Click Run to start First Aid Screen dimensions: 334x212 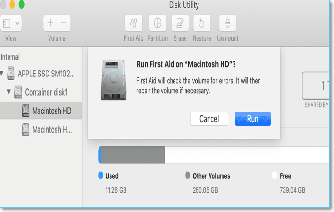[252, 119]
